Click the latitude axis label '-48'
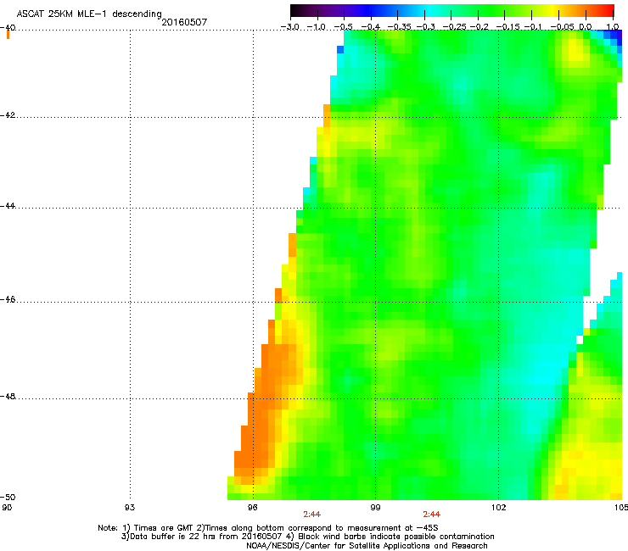Image resolution: width=628 pixels, height=551 pixels. [8, 397]
